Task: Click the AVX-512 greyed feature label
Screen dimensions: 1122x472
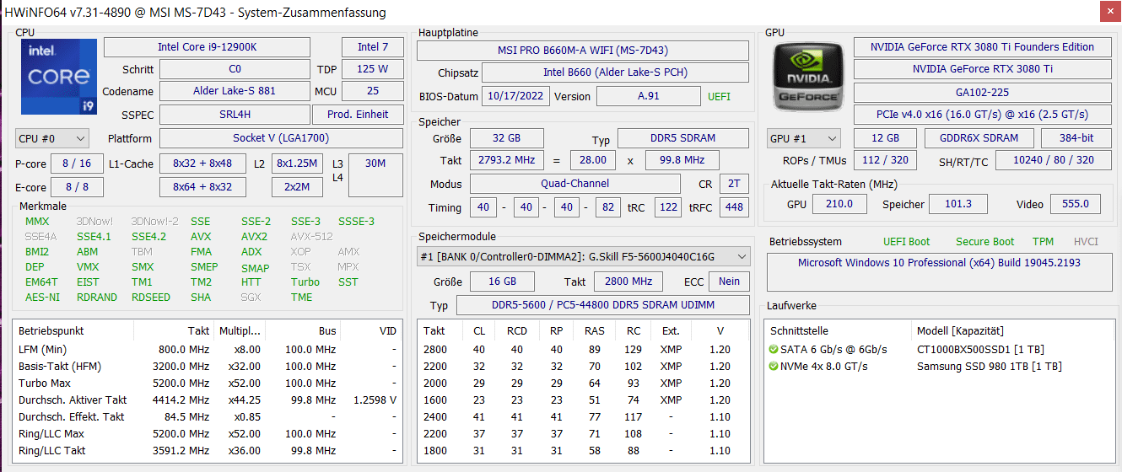Action: point(311,237)
